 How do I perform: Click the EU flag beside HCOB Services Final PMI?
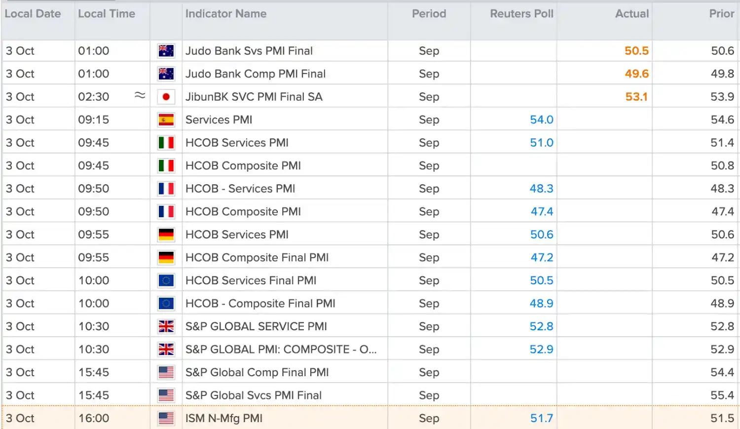pos(166,280)
